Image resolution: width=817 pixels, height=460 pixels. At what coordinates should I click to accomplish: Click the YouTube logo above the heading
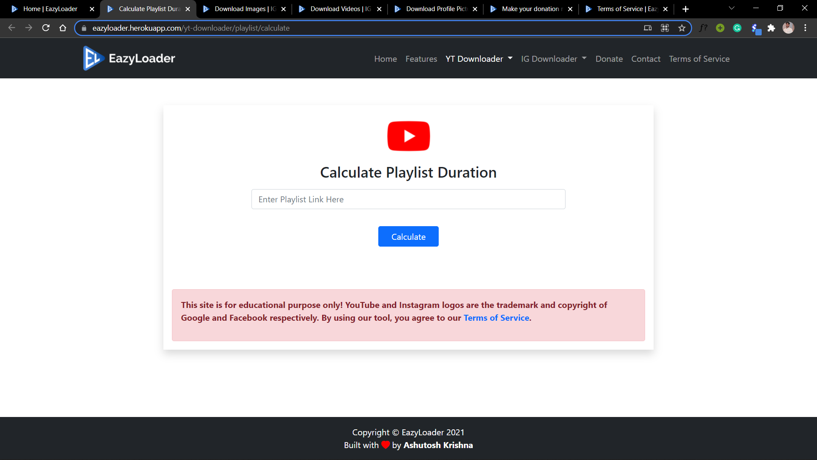click(x=408, y=136)
